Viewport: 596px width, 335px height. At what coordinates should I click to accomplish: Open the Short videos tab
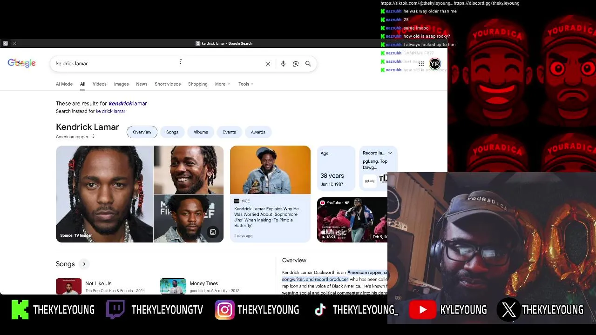coord(168,84)
